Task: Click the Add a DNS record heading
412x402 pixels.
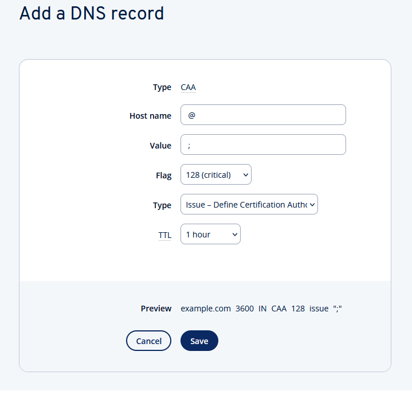Action: (x=92, y=14)
